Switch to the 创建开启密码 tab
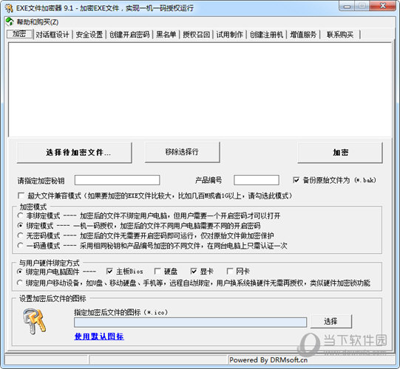 click(129, 35)
